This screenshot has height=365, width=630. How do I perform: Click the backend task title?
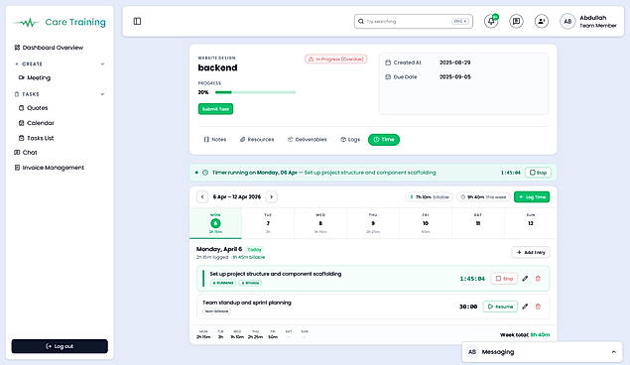217,67
